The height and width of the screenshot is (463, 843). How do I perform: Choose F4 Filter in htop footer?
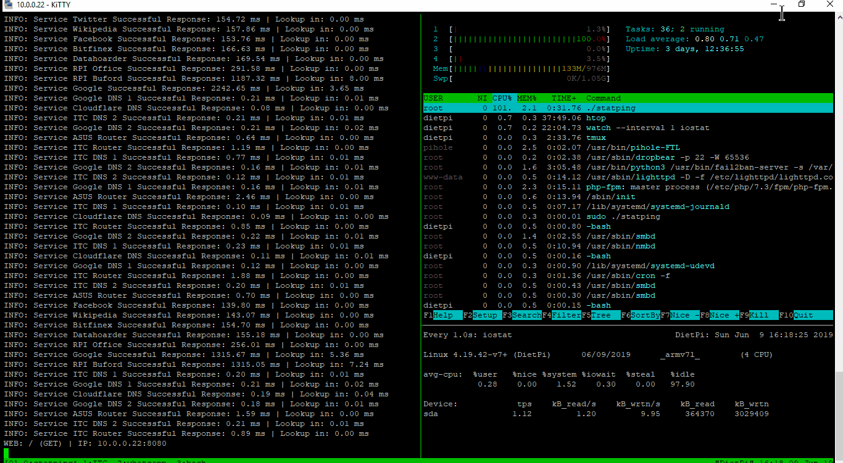click(x=561, y=315)
